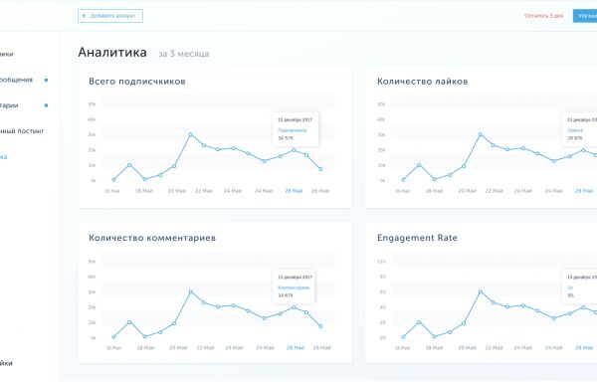Click highlighted 28 Май label in Всего подписчиков chart
The height and width of the screenshot is (382, 597).
(294, 191)
